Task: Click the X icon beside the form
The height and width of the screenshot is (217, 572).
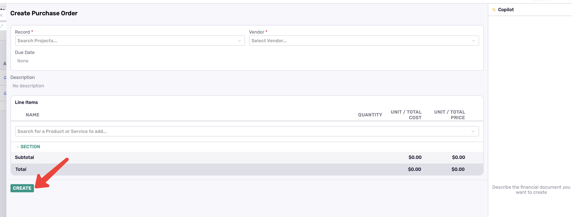Action: [x=2, y=15]
